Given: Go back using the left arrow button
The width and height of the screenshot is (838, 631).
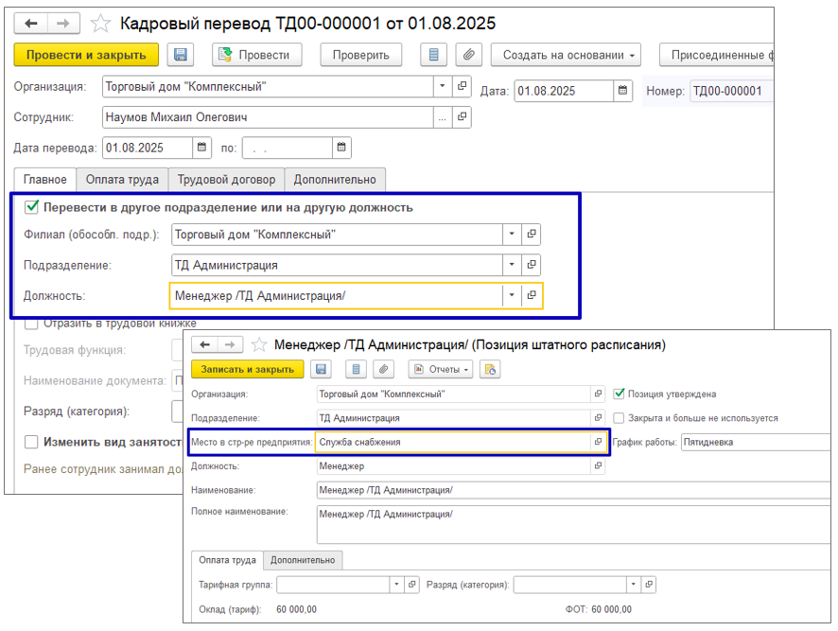Looking at the screenshot, I should point(32,23).
